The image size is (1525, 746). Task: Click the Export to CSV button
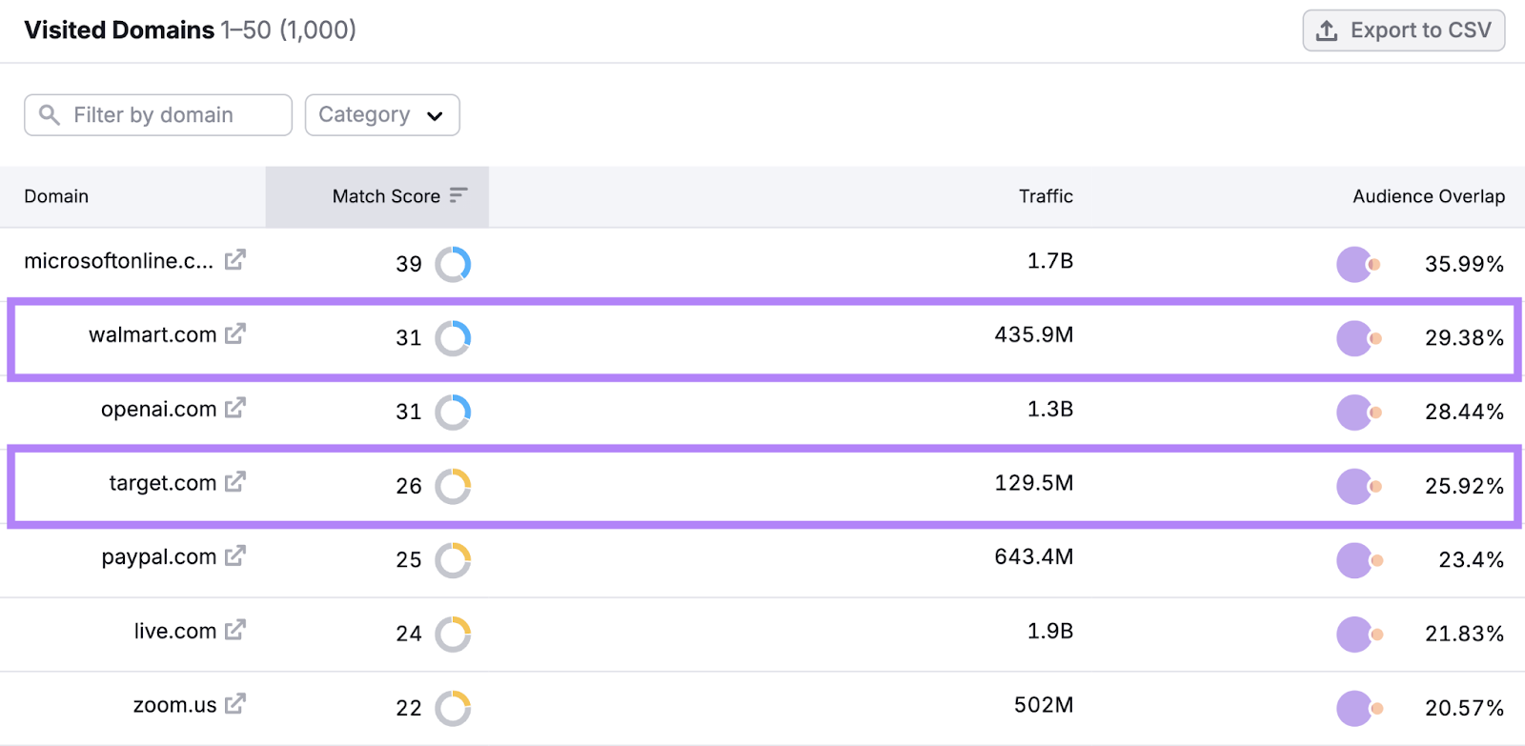pyautogui.click(x=1403, y=30)
